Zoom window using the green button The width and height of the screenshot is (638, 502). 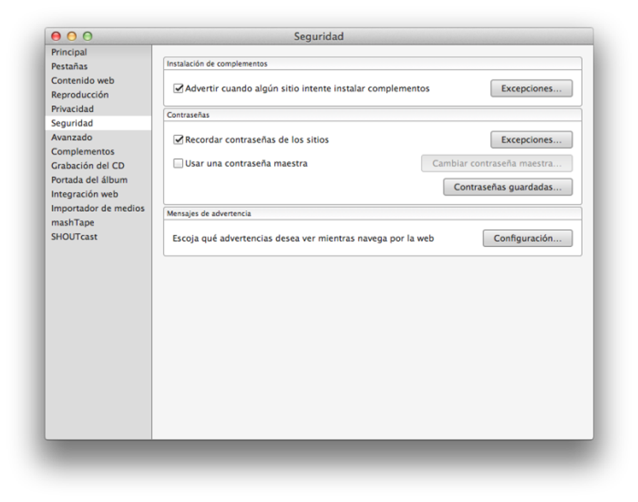click(x=88, y=36)
